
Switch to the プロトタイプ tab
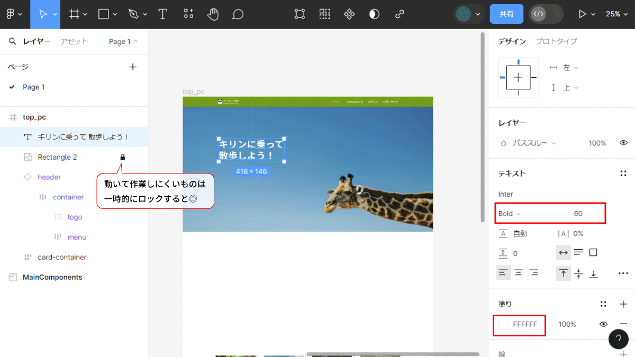(556, 41)
